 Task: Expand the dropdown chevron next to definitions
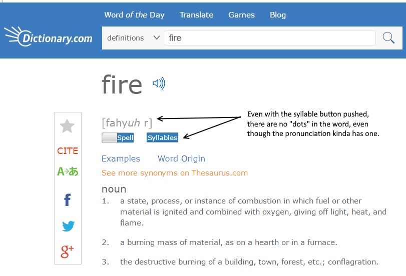[x=156, y=38]
